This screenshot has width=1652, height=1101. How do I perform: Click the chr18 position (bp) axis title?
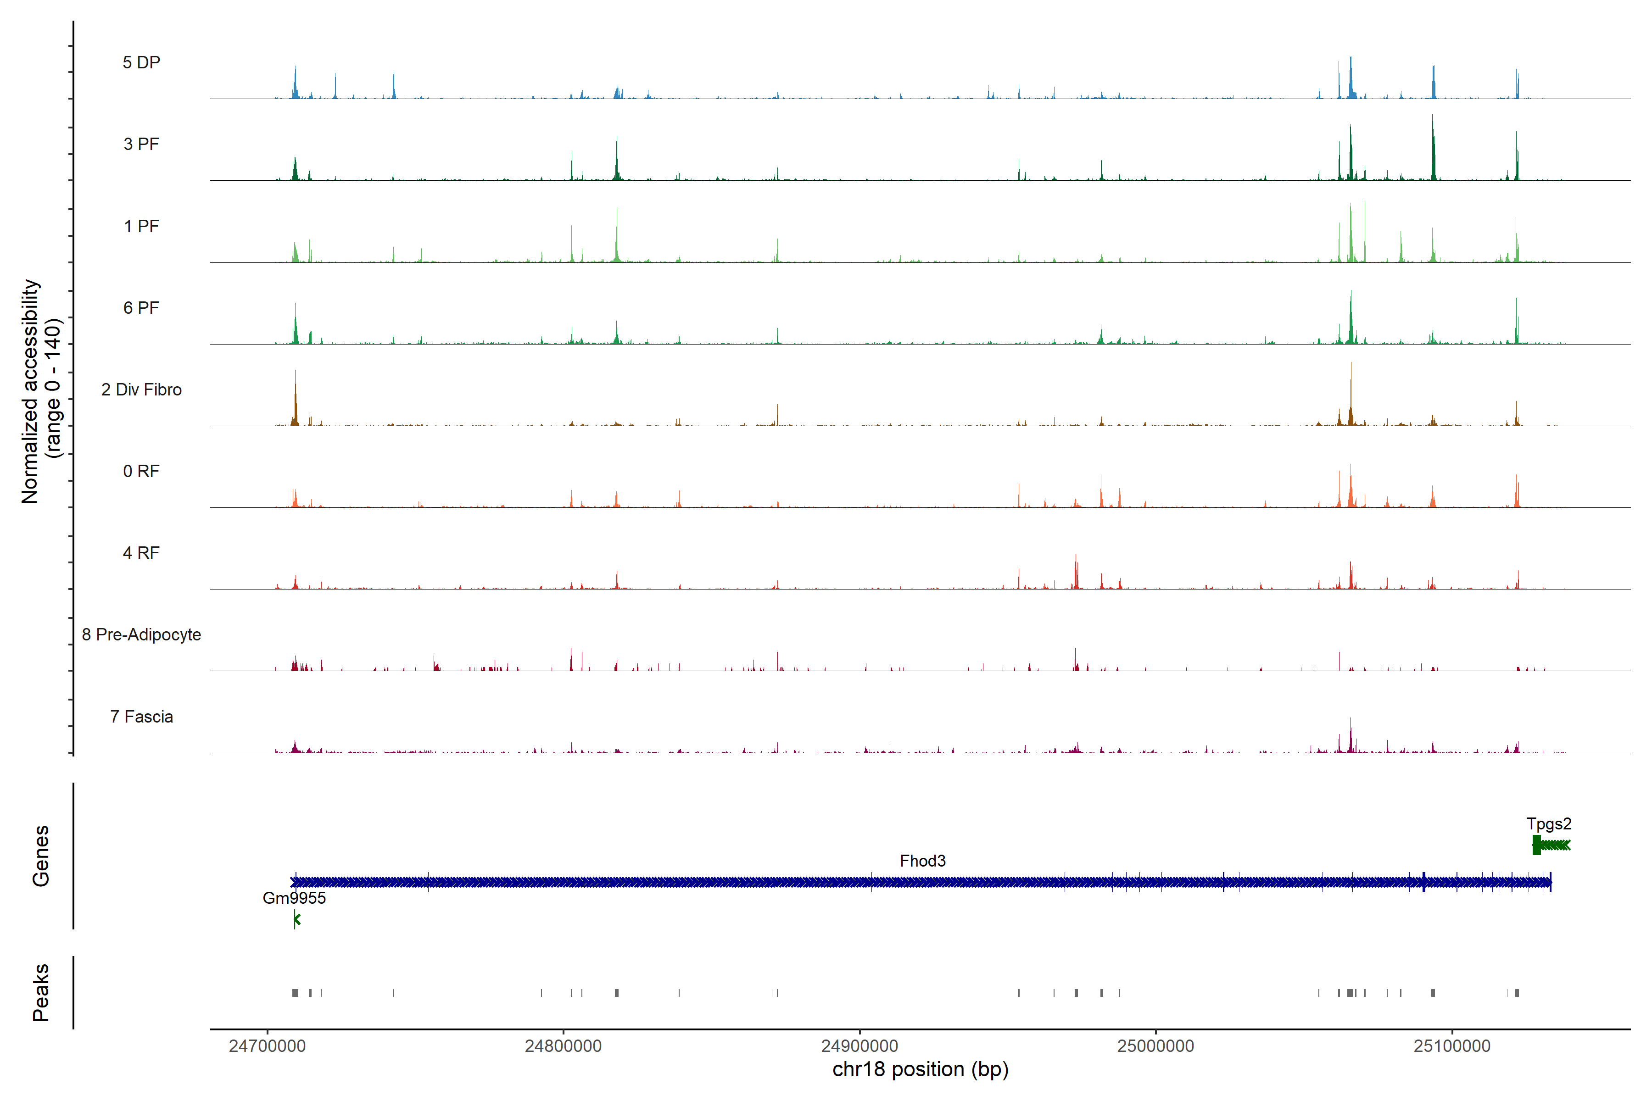click(x=920, y=1069)
